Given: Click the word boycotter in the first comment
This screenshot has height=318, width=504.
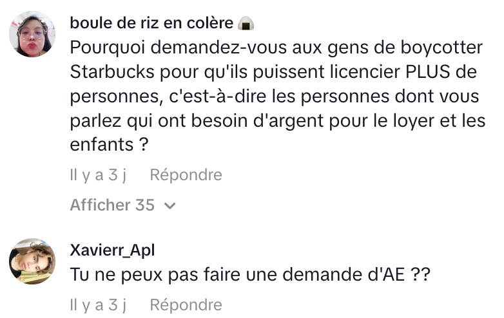Looking at the screenshot, I should [x=441, y=48].
